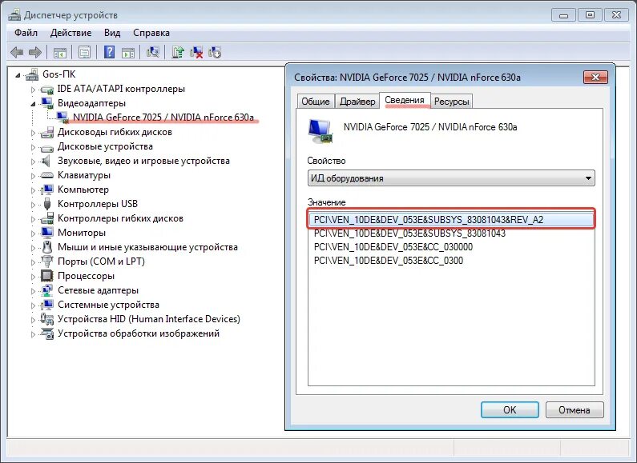Click the large display adapter icon in dialog

[321, 130]
